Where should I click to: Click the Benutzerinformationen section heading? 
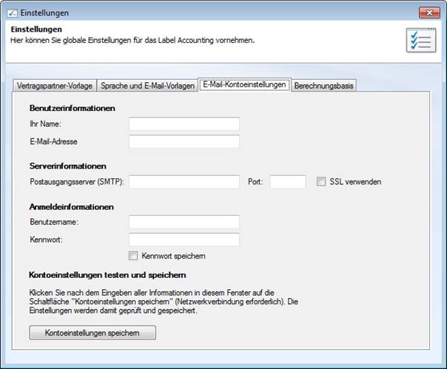point(72,108)
